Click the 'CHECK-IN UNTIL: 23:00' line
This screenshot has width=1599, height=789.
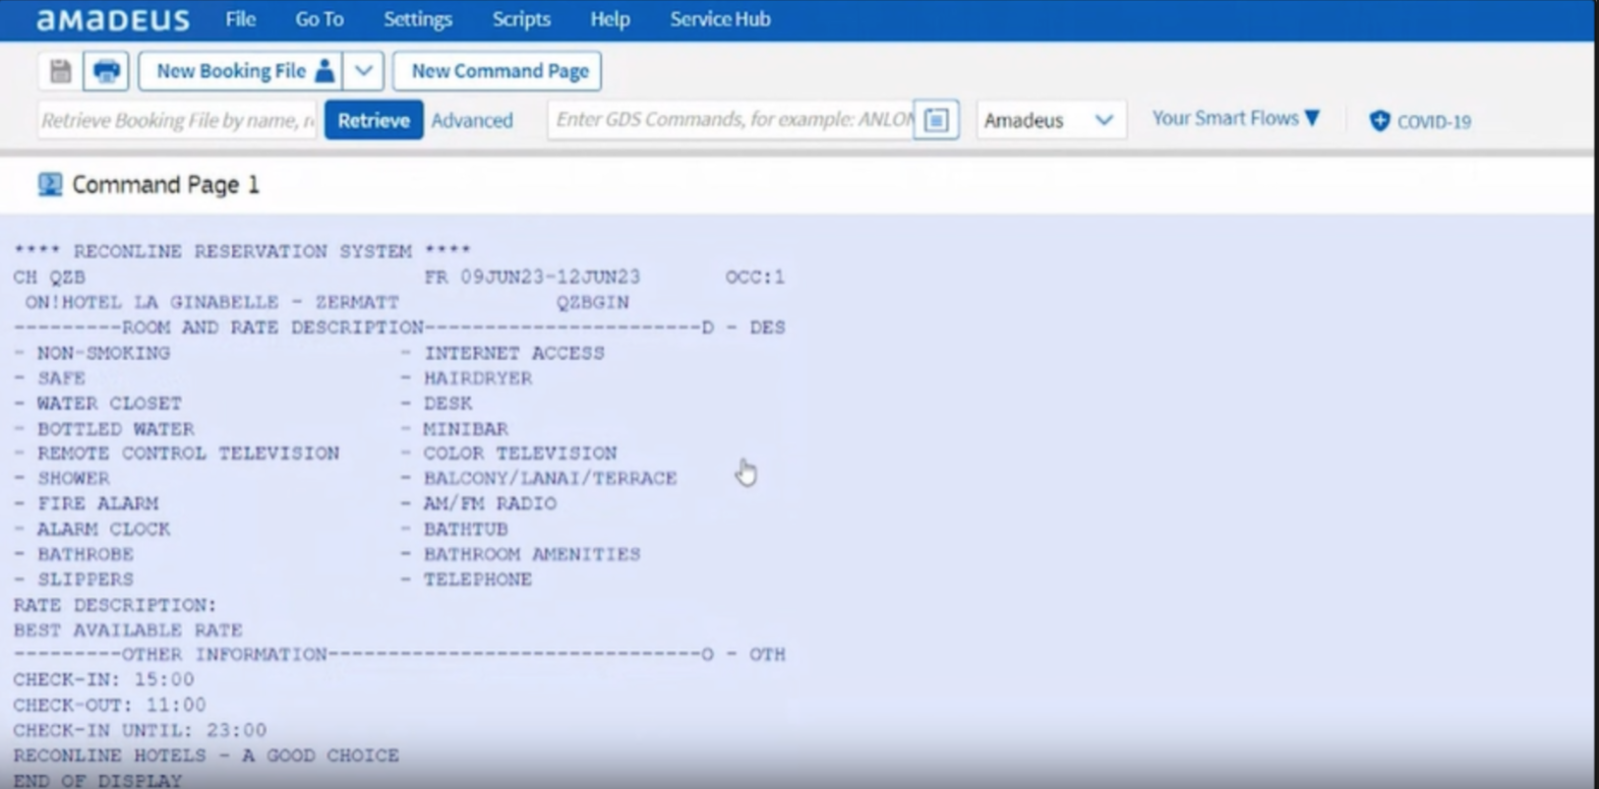[x=140, y=730]
